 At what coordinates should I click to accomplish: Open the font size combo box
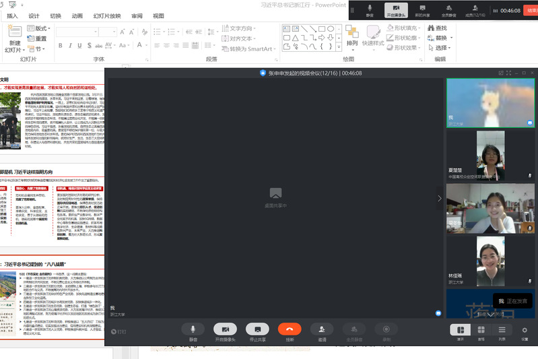pyautogui.click(x=108, y=32)
